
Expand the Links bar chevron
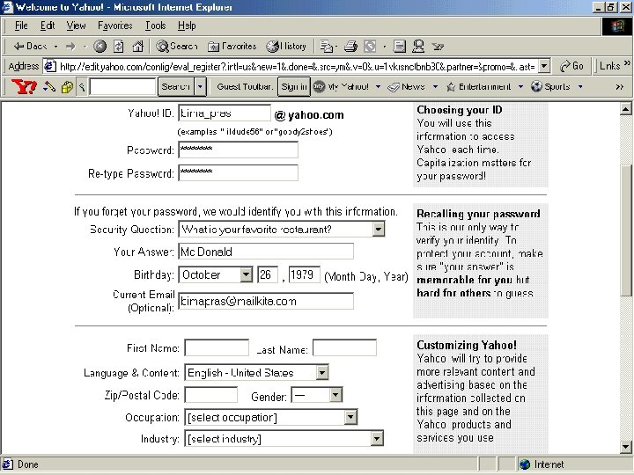point(627,63)
